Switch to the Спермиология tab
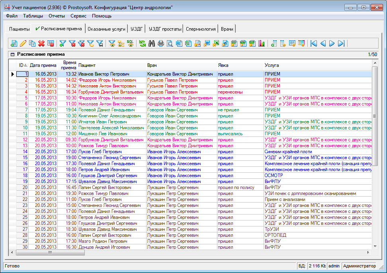The height and width of the screenshot is (273, 387). (x=201, y=29)
